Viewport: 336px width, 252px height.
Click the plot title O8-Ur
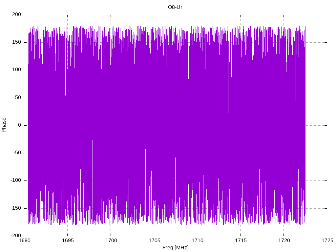[175, 7]
